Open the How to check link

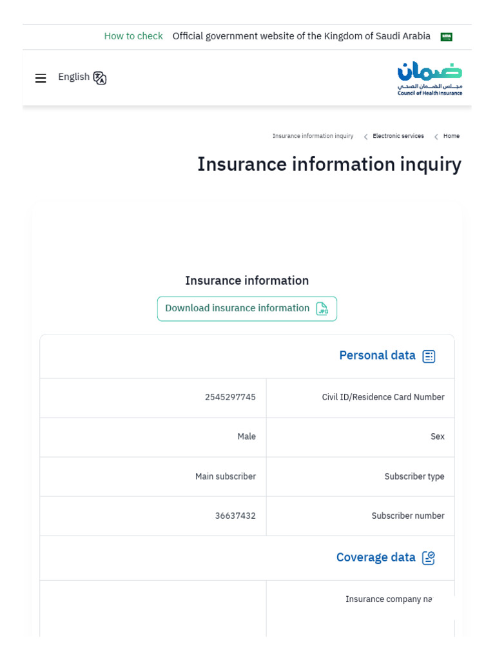pos(133,36)
